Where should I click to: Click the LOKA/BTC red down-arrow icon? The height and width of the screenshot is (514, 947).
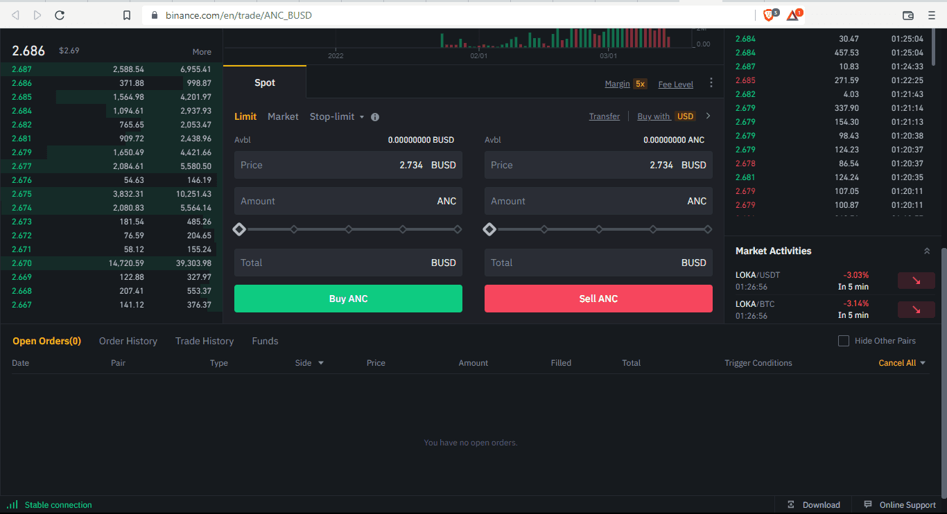(x=916, y=309)
